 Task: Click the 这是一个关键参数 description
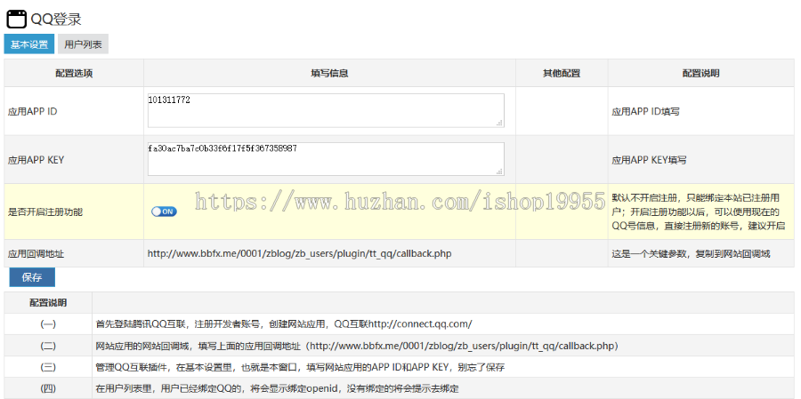[691, 253]
